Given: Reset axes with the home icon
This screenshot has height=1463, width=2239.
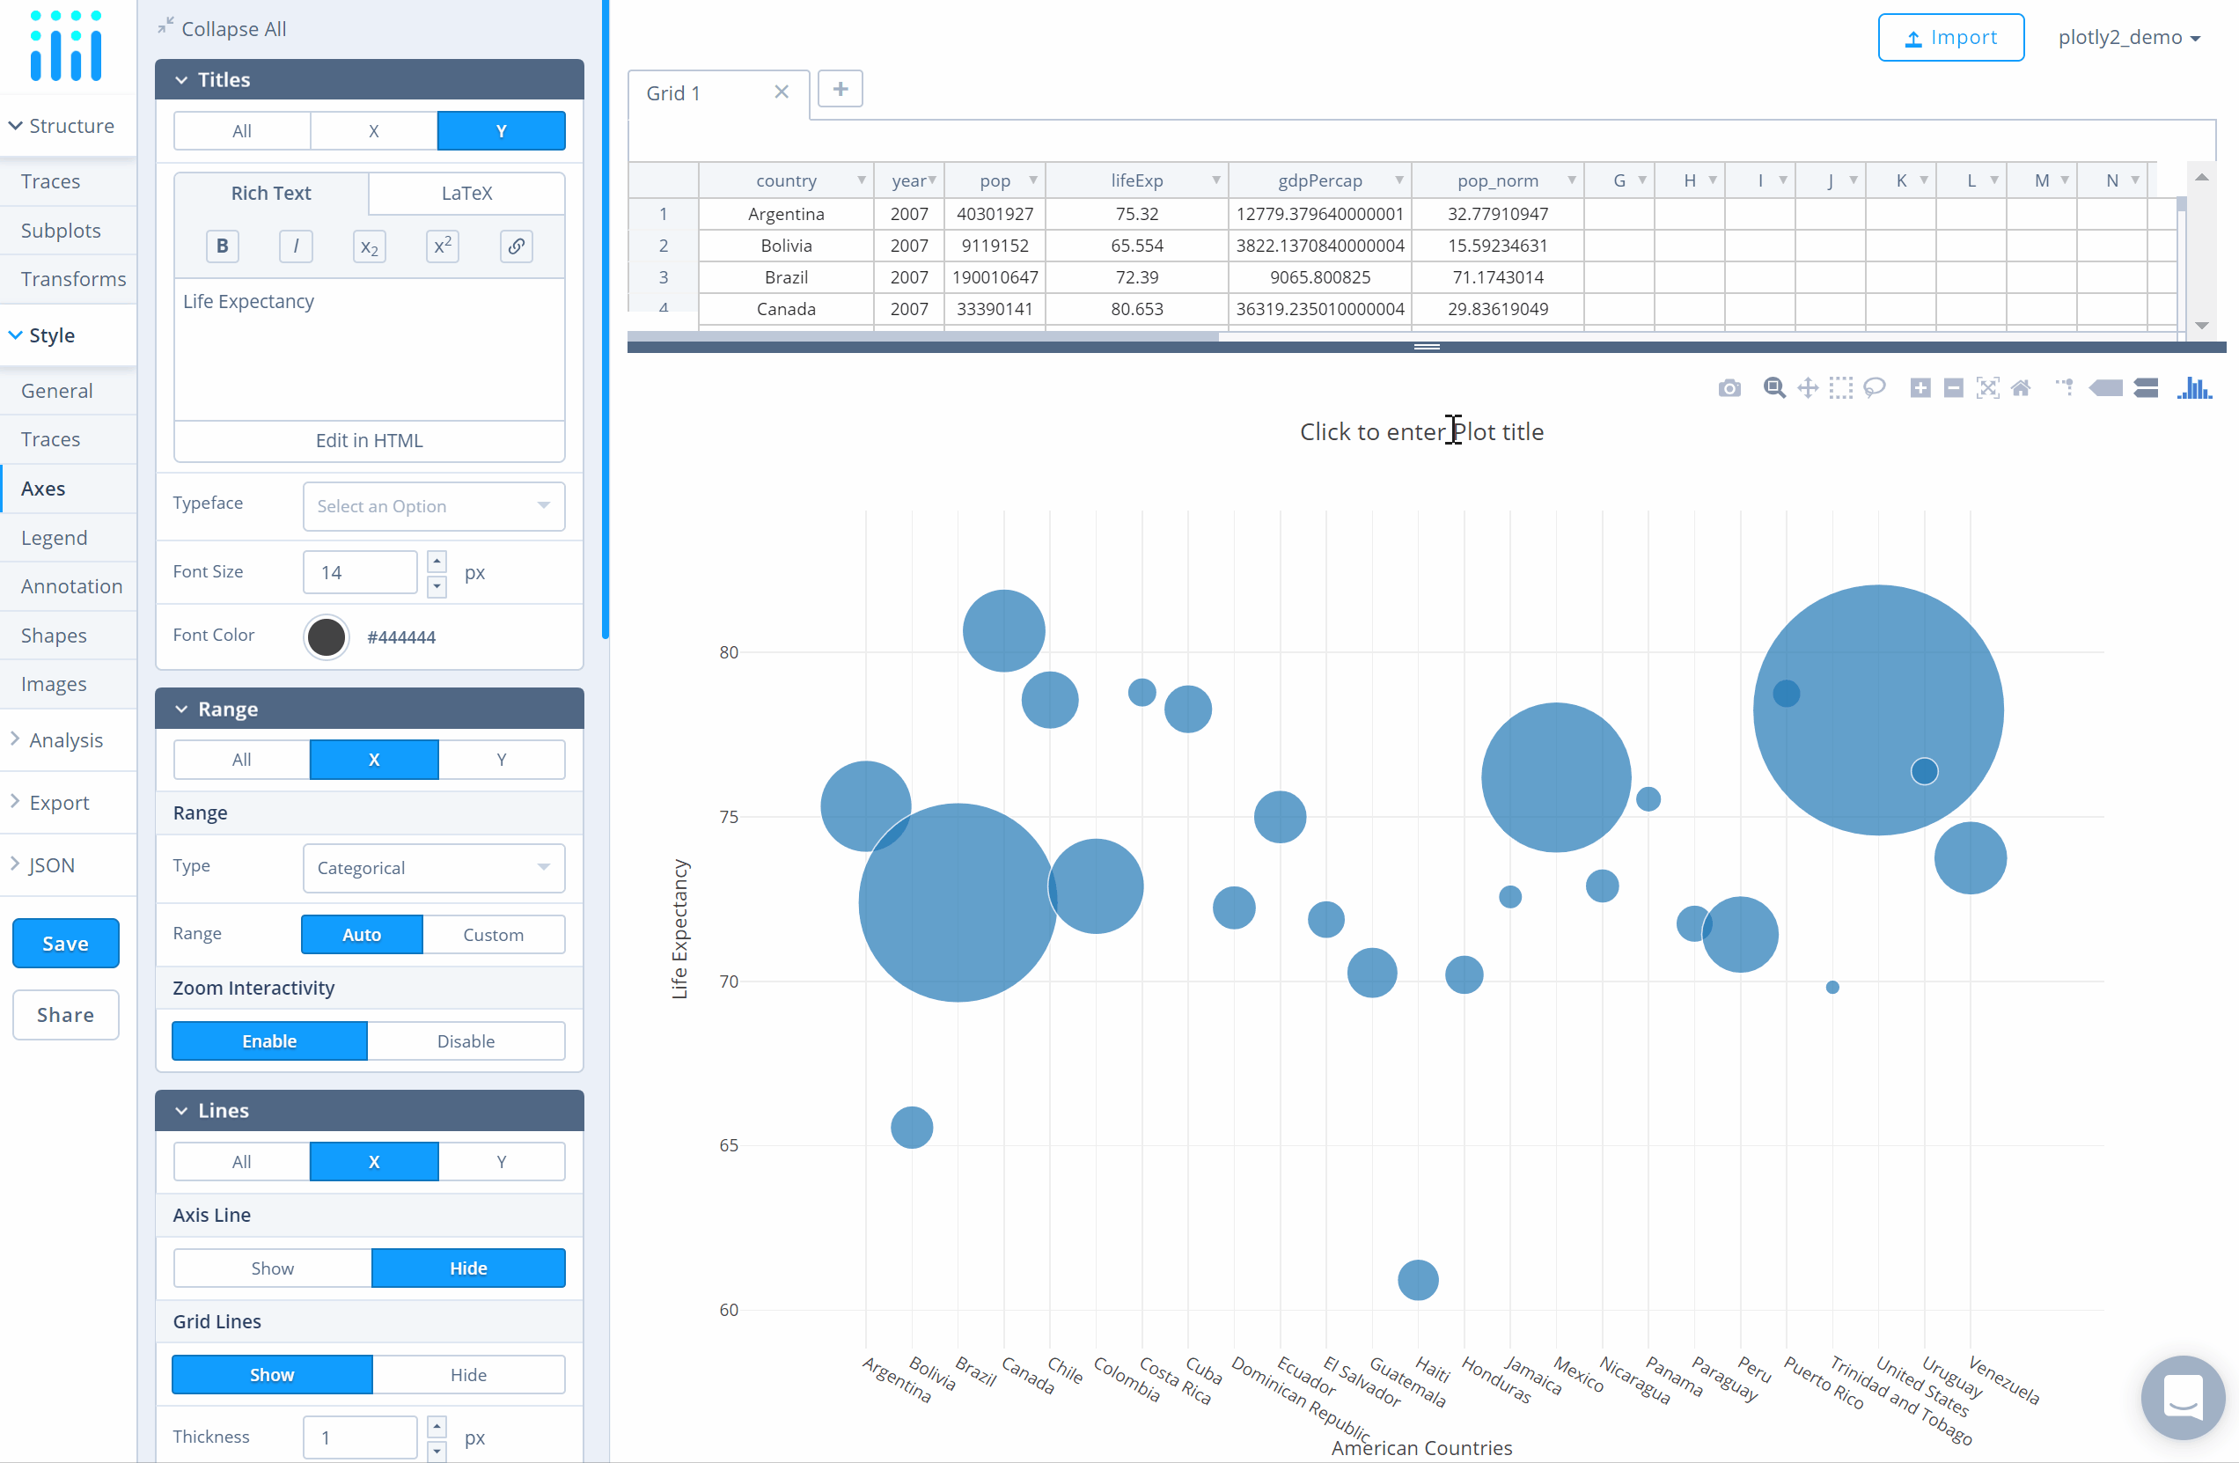Looking at the screenshot, I should coord(2021,388).
